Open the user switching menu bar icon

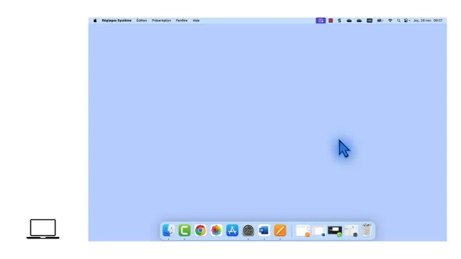407,21
